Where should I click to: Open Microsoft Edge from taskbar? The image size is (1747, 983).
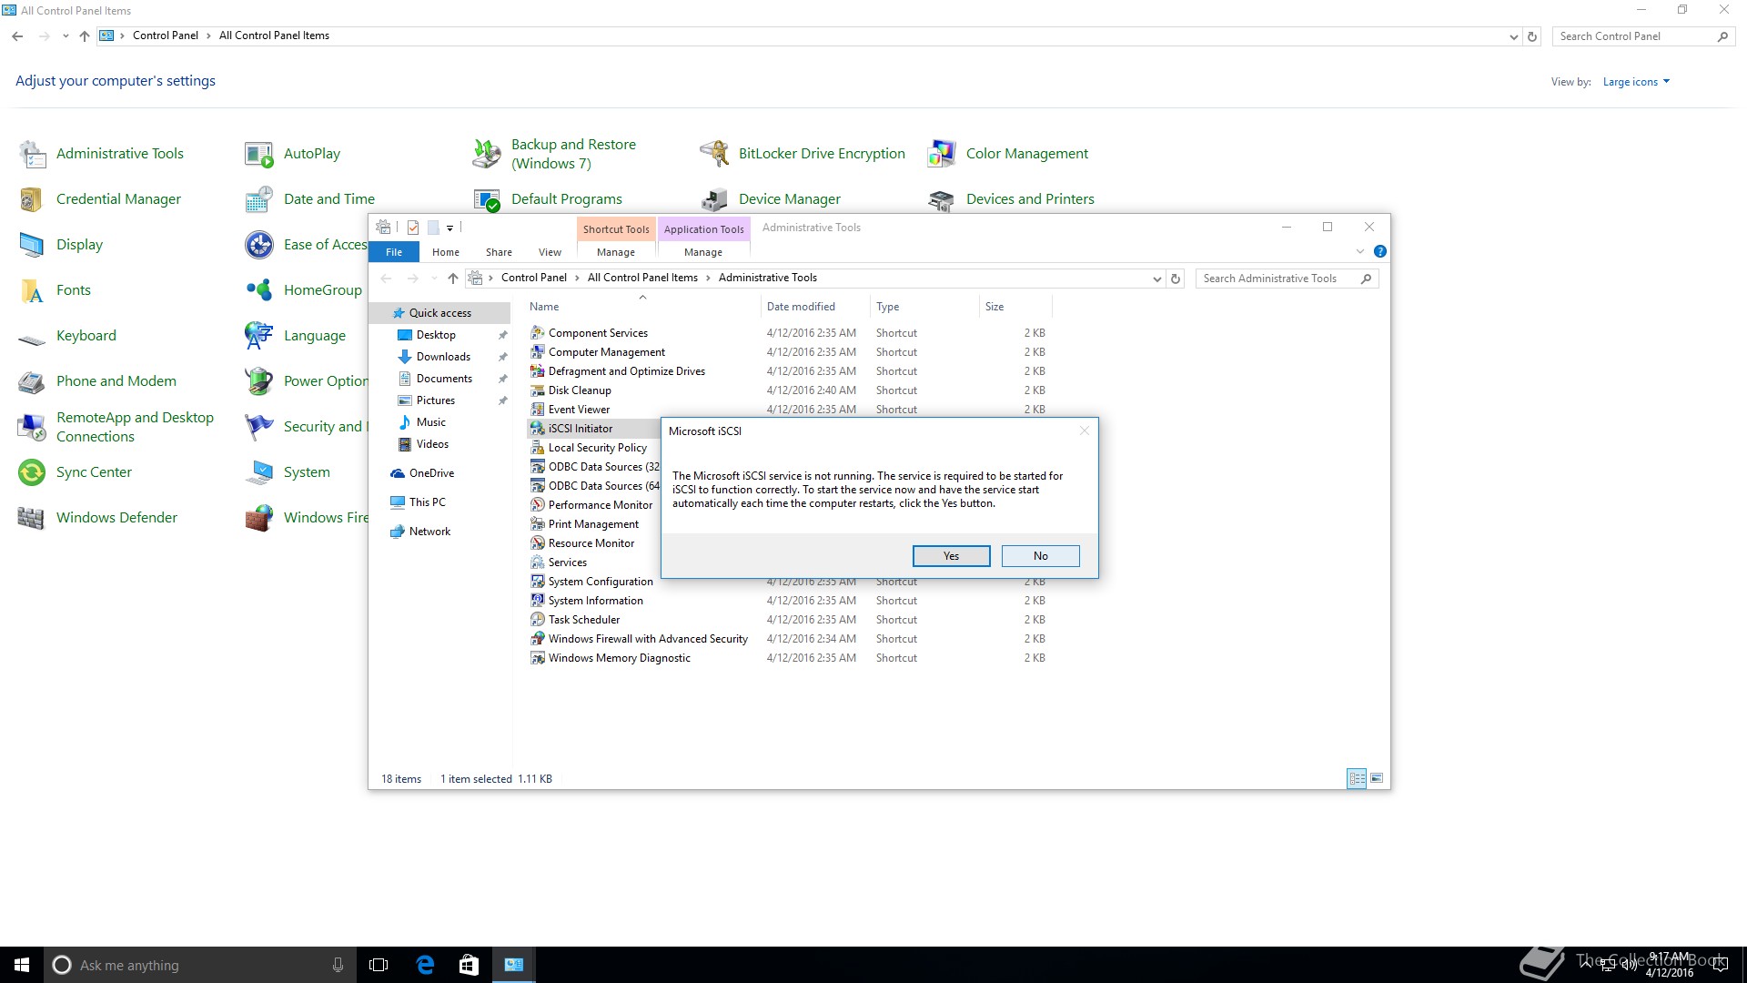point(425,965)
